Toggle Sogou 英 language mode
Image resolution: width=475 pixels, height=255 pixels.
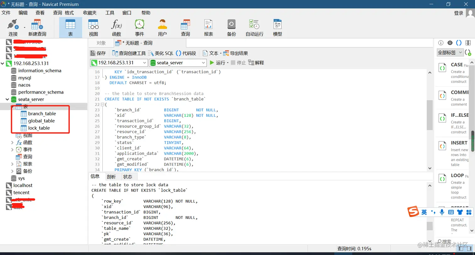(424, 212)
